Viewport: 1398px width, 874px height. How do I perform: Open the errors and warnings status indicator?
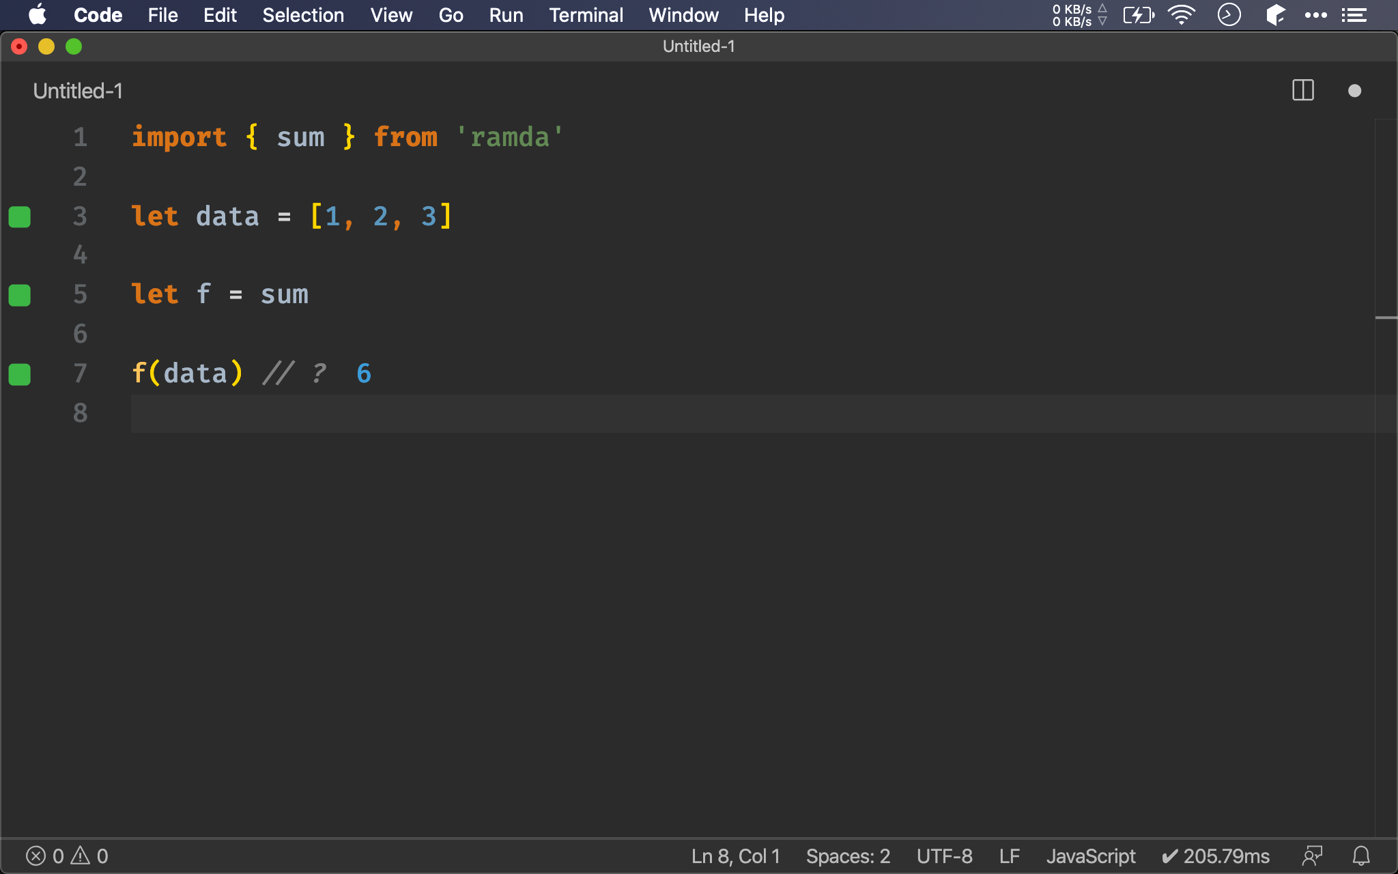pyautogui.click(x=67, y=856)
